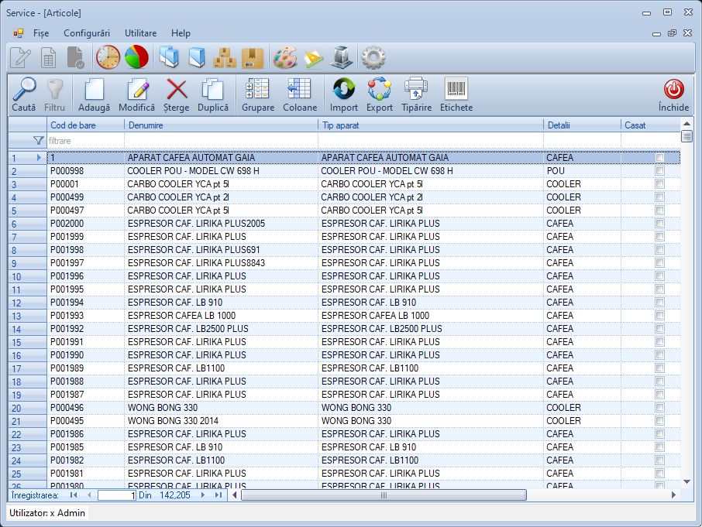Click the pie chart icon in top toolbar

136,57
